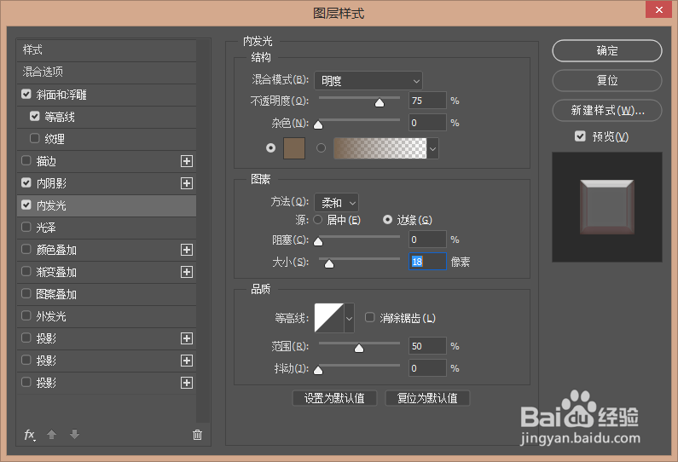Click the contour curve thumbnail
Screen dimensions: 678x462
coord(329,318)
